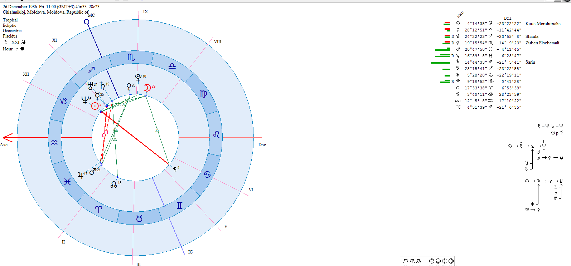Click Mars glyph at 21 degrees in the wheel
Image resolution: width=571 pixels, height=266 pixels.
click(93, 172)
